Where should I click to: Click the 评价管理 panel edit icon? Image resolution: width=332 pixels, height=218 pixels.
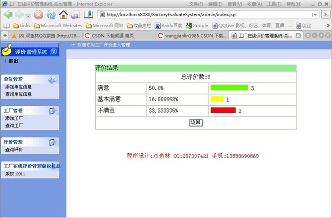pos(53,142)
